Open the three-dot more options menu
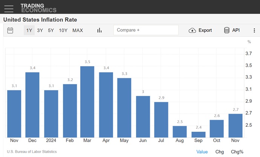 (254, 30)
